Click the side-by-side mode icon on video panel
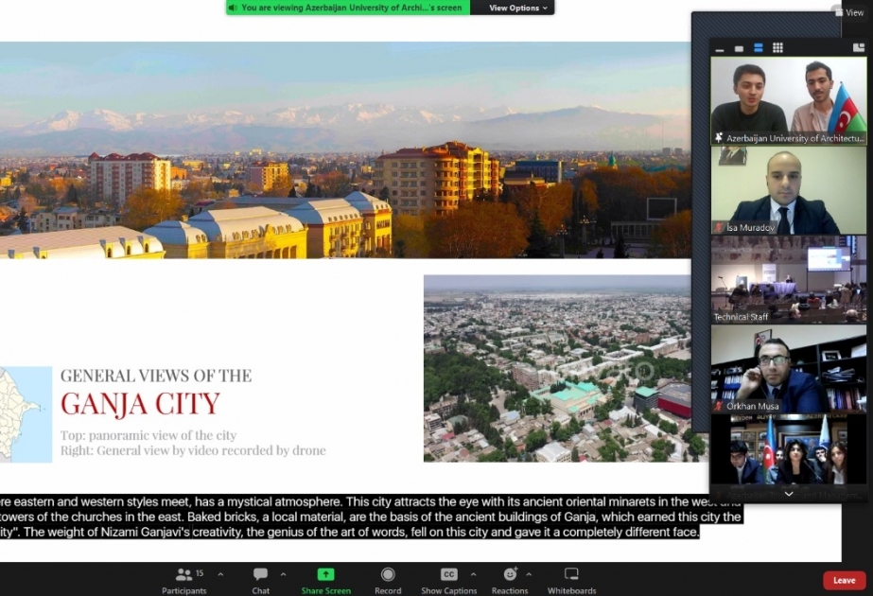 pyautogui.click(x=859, y=48)
